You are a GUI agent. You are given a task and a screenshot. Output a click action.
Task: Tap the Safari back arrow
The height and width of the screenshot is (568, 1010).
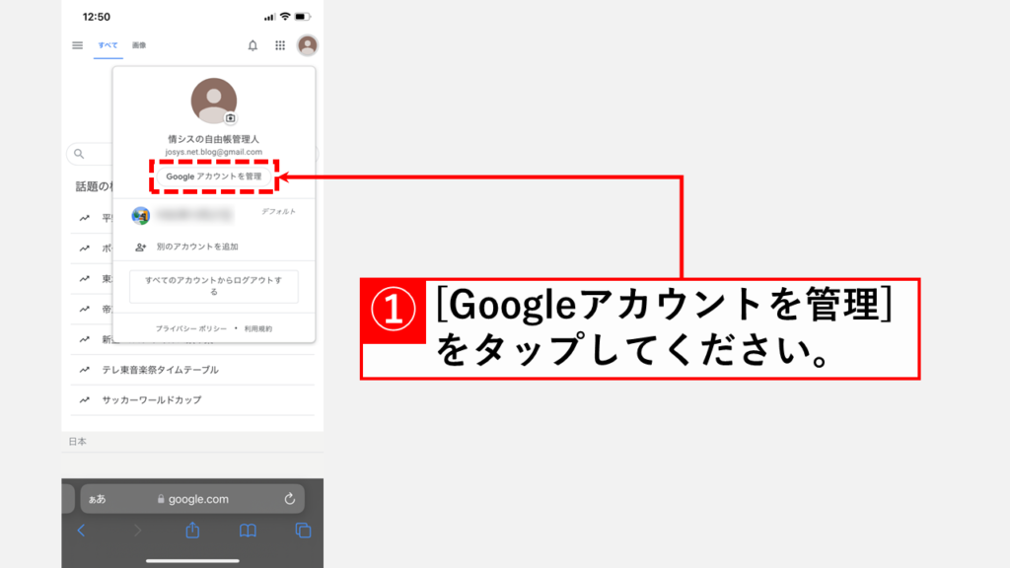(x=81, y=531)
